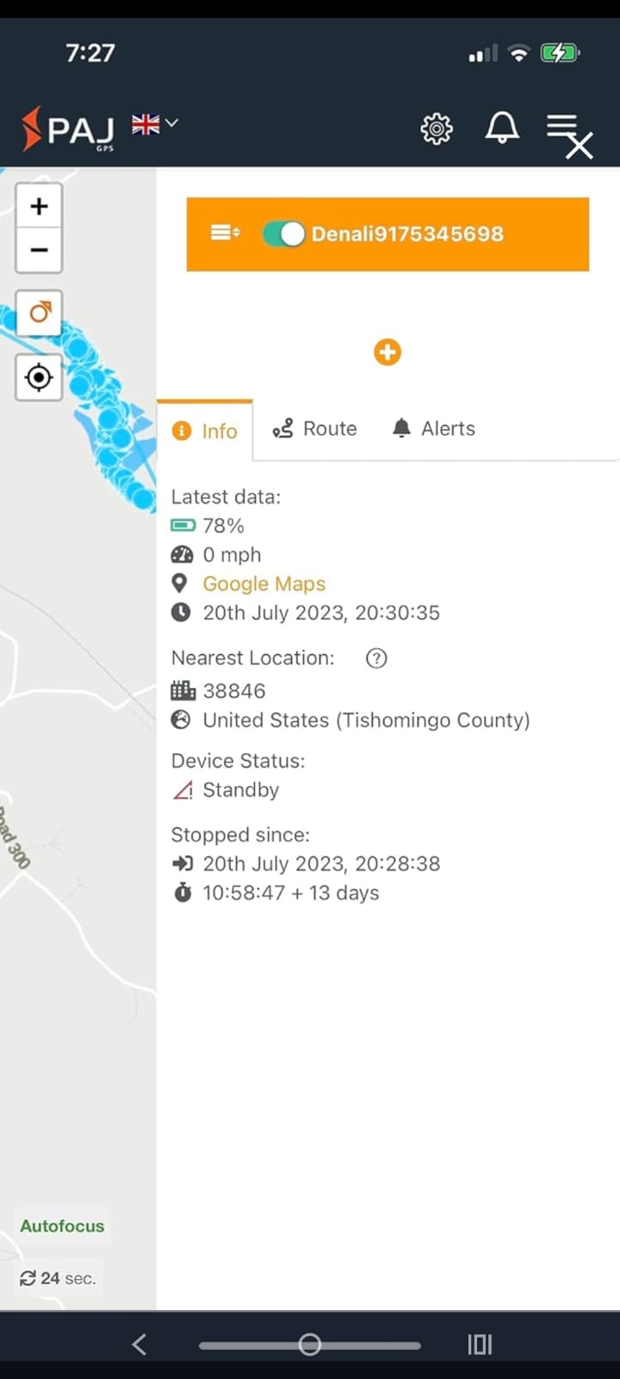The image size is (620, 1379).
Task: Click the orange plus add button
Action: [387, 352]
